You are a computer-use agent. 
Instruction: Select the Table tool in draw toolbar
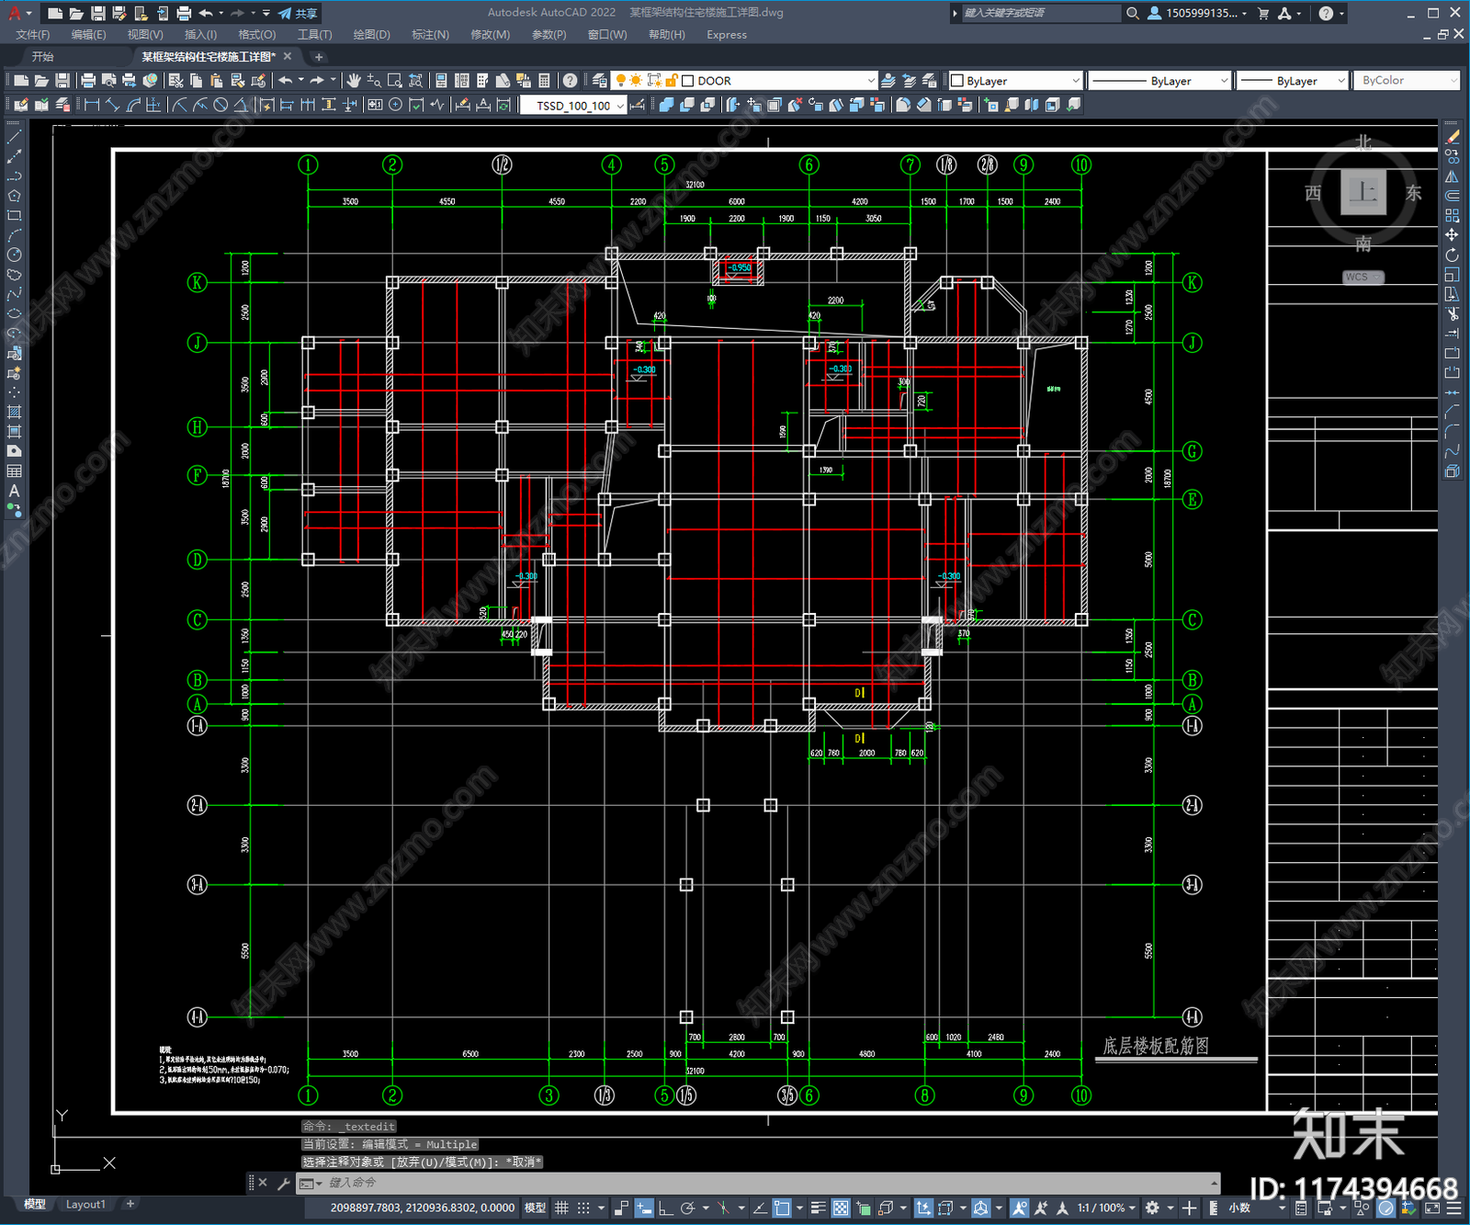coord(14,471)
